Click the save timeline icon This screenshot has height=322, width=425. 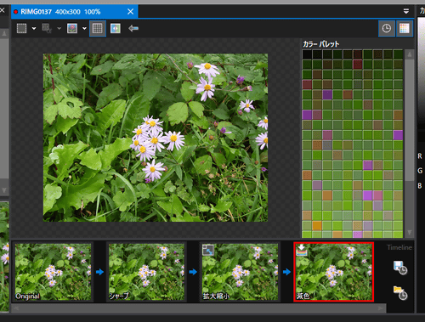tap(400, 268)
